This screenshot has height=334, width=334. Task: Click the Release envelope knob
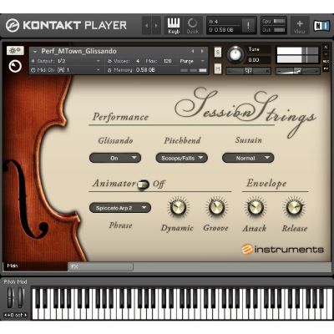[x=294, y=208]
